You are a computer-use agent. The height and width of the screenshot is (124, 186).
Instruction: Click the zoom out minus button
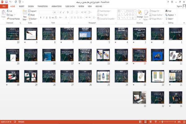pyautogui.click(x=159, y=122)
